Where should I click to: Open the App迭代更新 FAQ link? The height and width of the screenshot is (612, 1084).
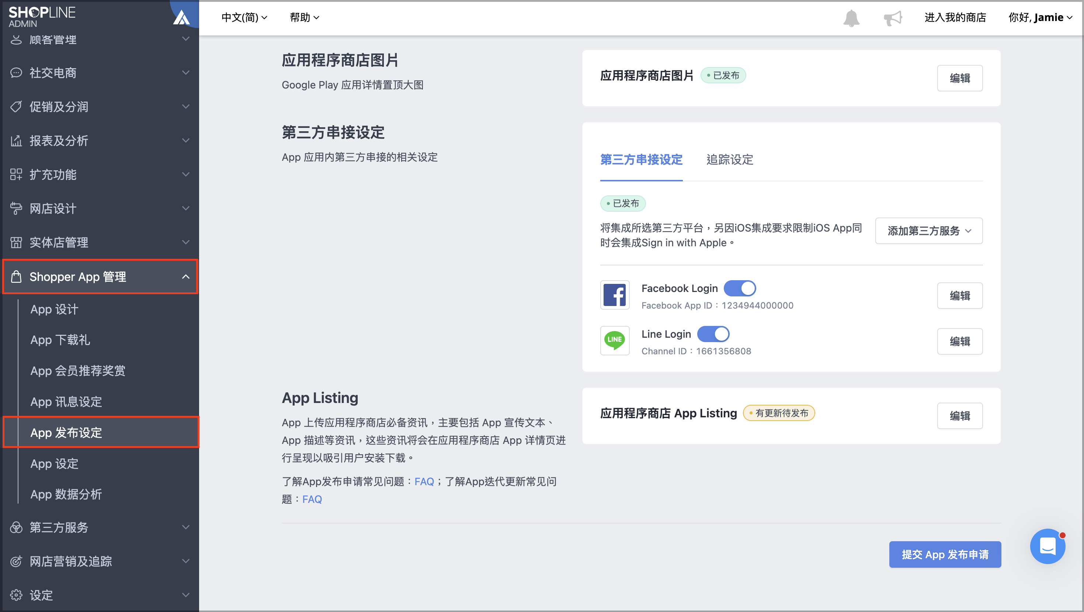[312, 499]
